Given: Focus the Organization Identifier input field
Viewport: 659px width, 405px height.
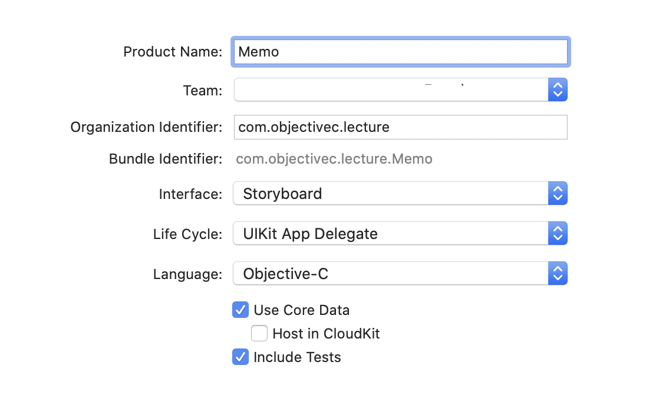Looking at the screenshot, I should coord(401,127).
